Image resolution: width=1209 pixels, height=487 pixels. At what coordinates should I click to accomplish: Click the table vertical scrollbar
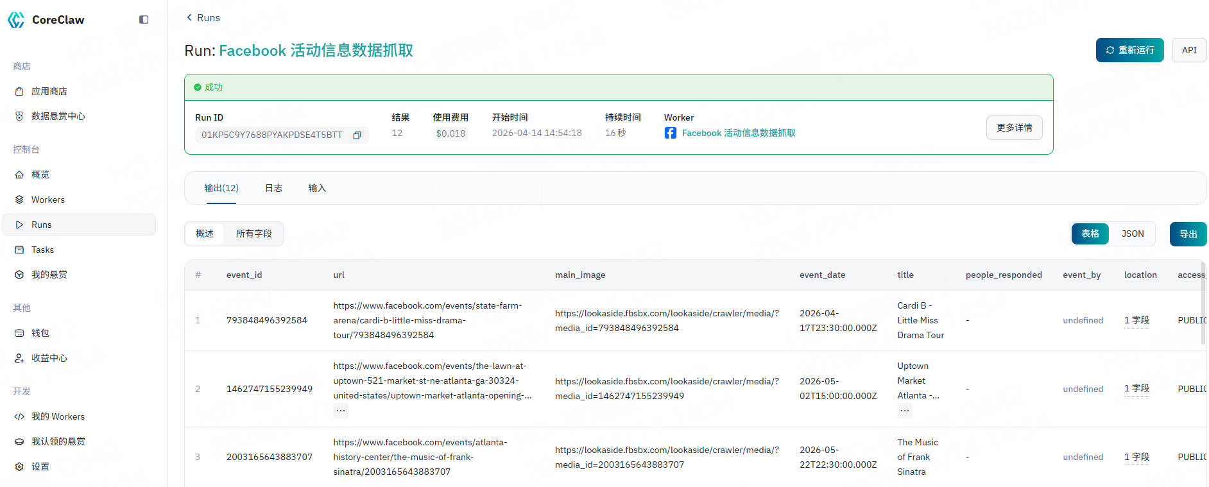click(x=1203, y=303)
